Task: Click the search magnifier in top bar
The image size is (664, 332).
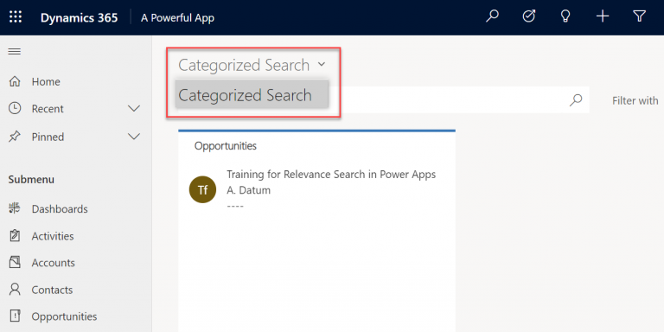Action: click(x=492, y=17)
